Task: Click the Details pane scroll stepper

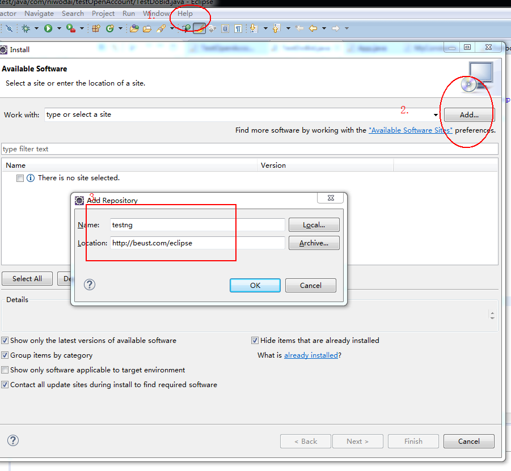Action: (x=492, y=315)
